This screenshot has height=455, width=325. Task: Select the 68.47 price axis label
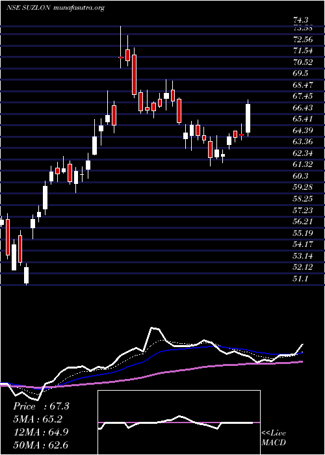point(304,84)
